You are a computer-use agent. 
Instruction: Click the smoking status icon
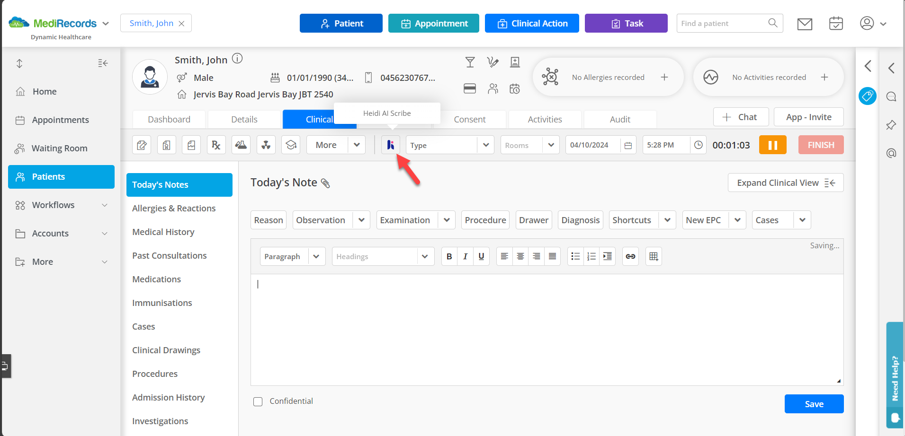click(493, 62)
